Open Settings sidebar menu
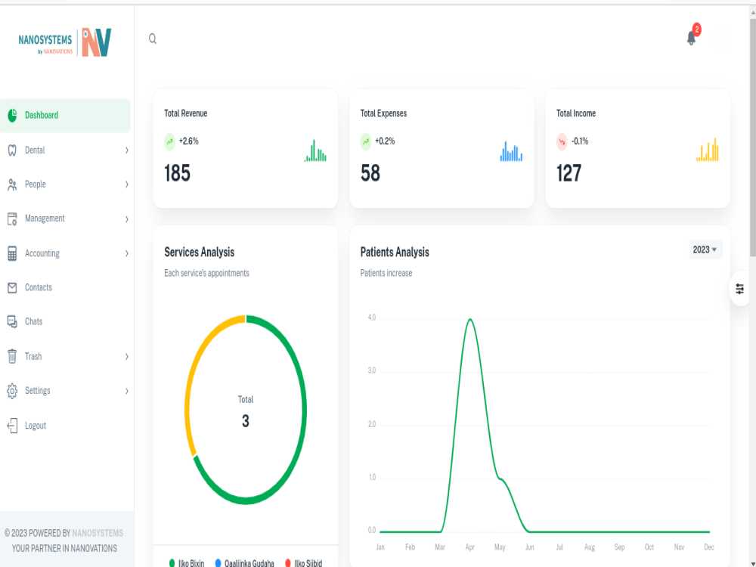 [65, 391]
